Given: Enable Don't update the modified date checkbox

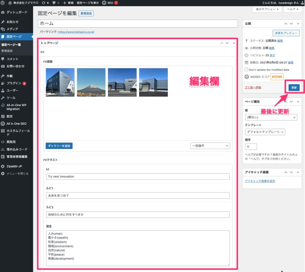Looking at the screenshot, I should tap(246, 70).
